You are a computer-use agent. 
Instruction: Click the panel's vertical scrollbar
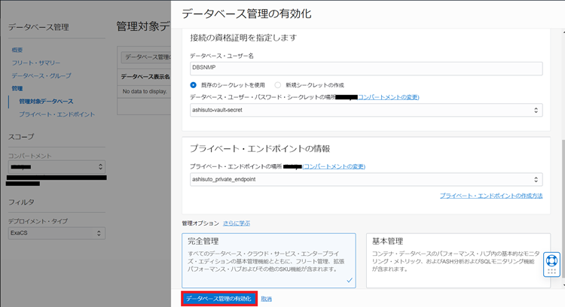coord(560,113)
